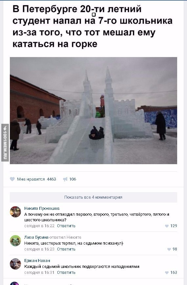The image size is (187, 285).
Task: Click the share megaphone icon
Action: tap(65, 179)
